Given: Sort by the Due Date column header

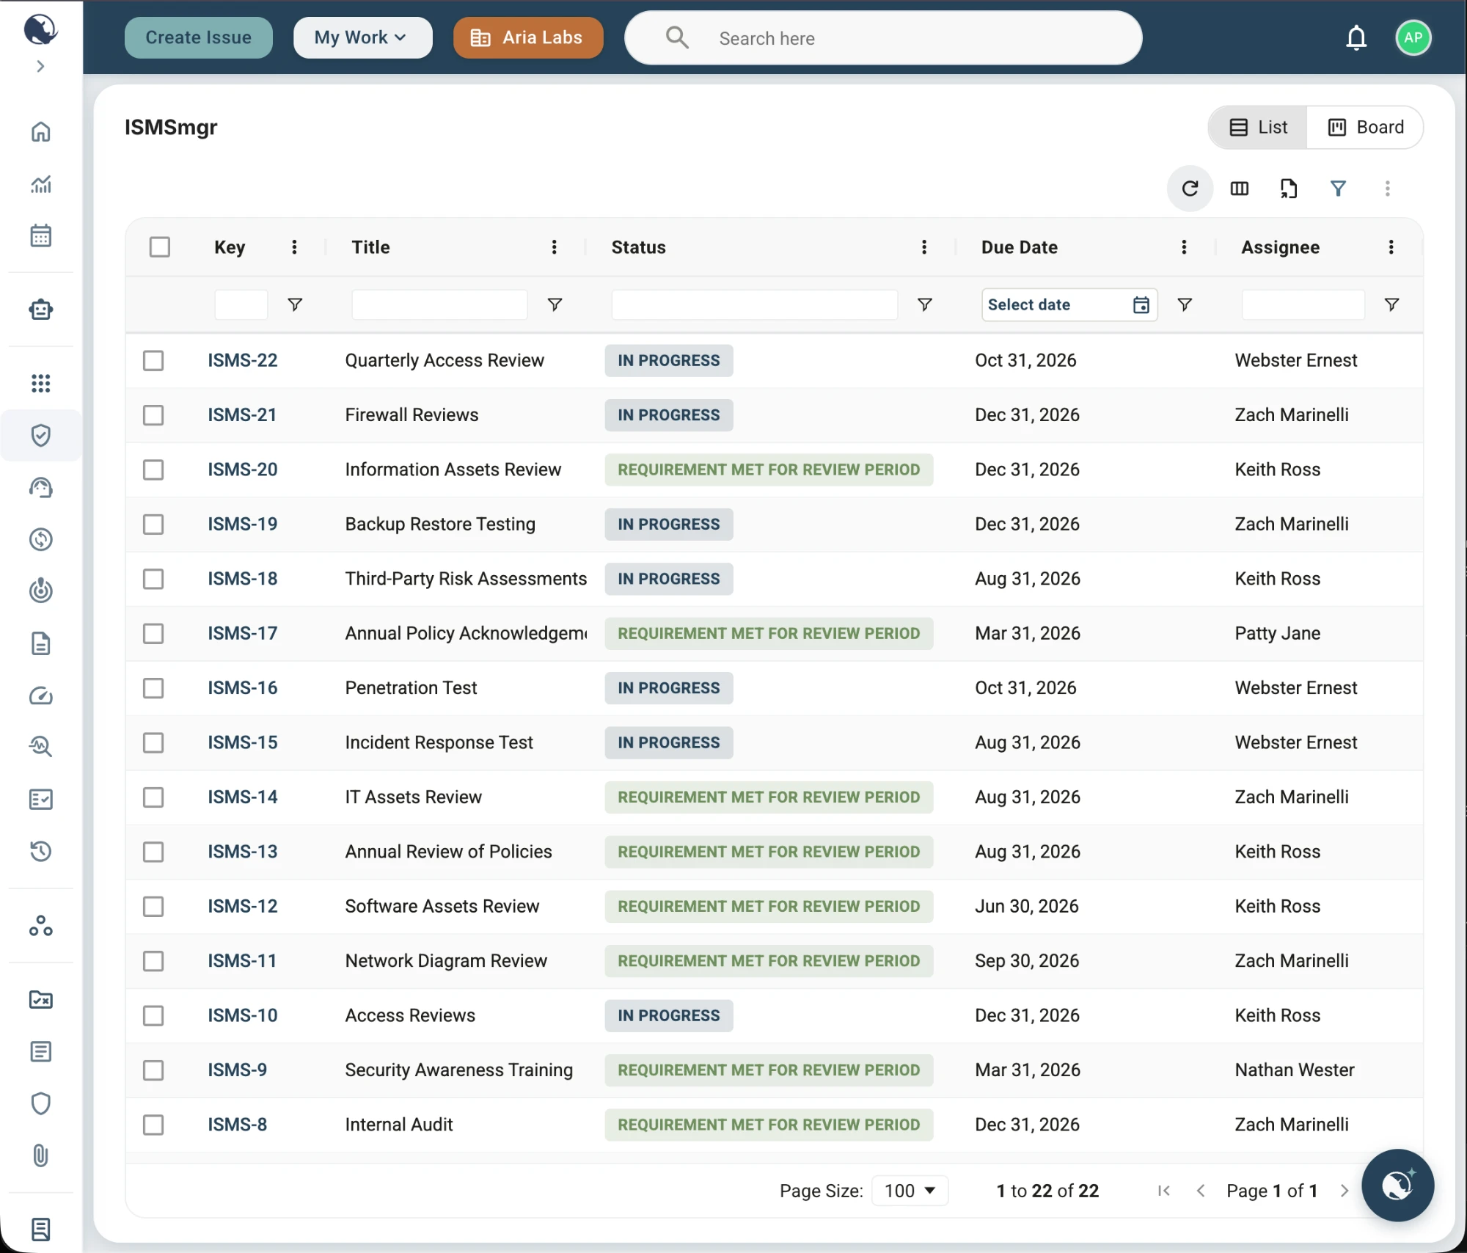Looking at the screenshot, I should [x=1019, y=247].
